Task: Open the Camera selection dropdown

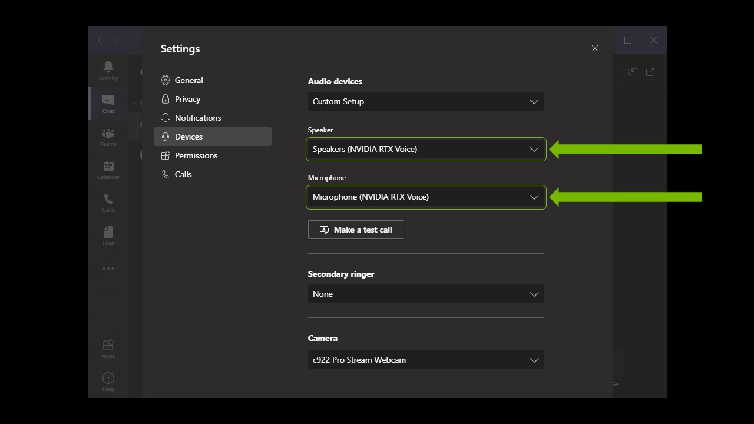Action: tap(425, 360)
